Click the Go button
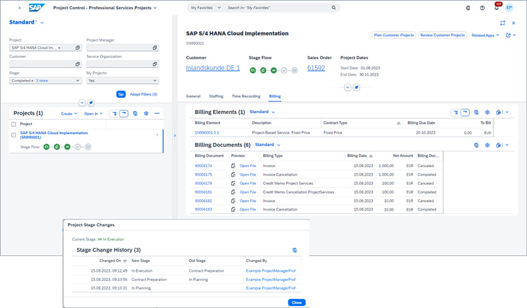The height and width of the screenshot is (308, 527). tap(121, 94)
